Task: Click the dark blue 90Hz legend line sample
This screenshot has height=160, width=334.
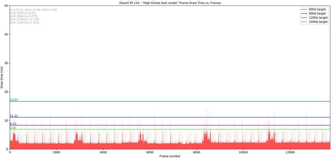Action: click(304, 13)
